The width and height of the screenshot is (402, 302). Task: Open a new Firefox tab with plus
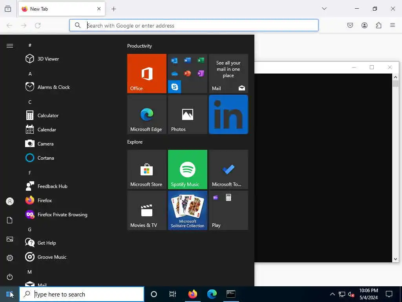coord(113,9)
